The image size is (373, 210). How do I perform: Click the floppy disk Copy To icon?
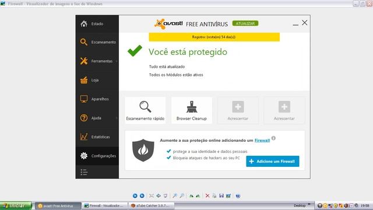[x=221, y=196]
